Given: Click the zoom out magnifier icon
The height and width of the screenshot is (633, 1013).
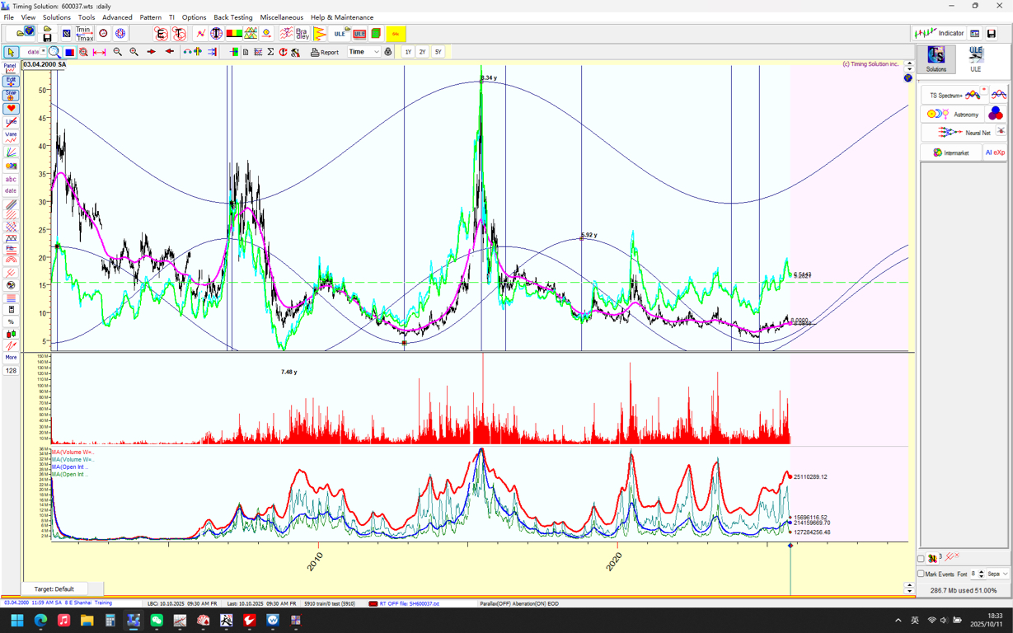Looking at the screenshot, I should tap(118, 52).
